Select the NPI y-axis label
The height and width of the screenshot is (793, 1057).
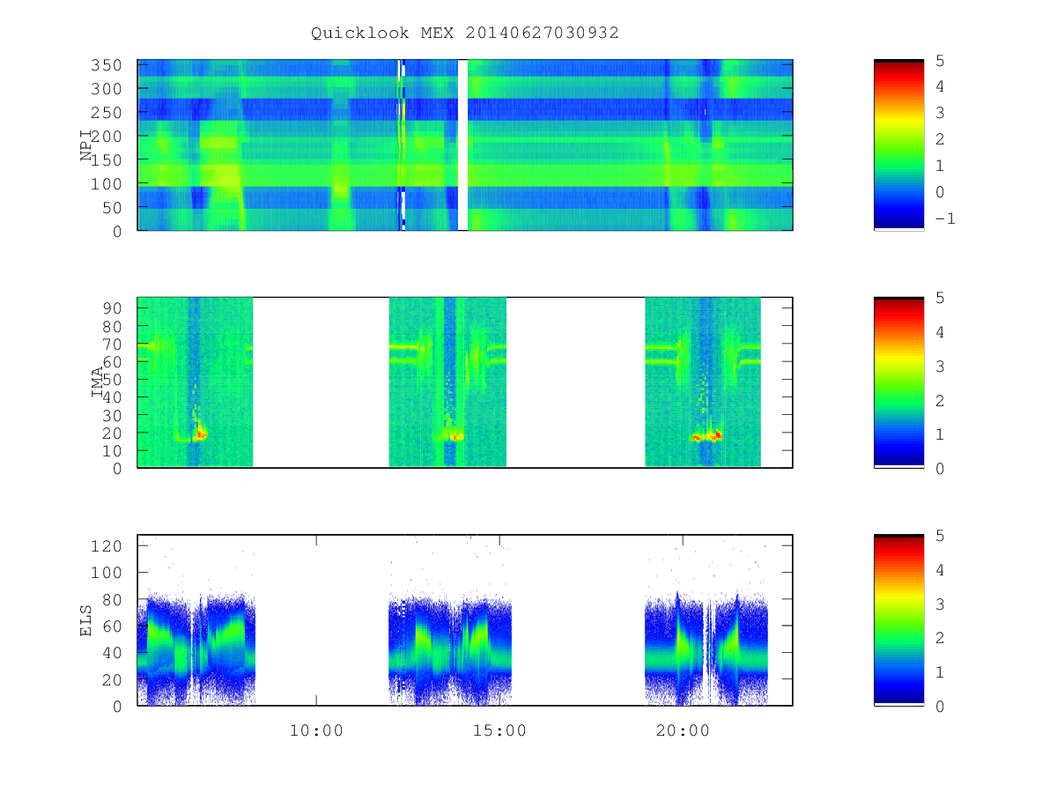pos(86,145)
